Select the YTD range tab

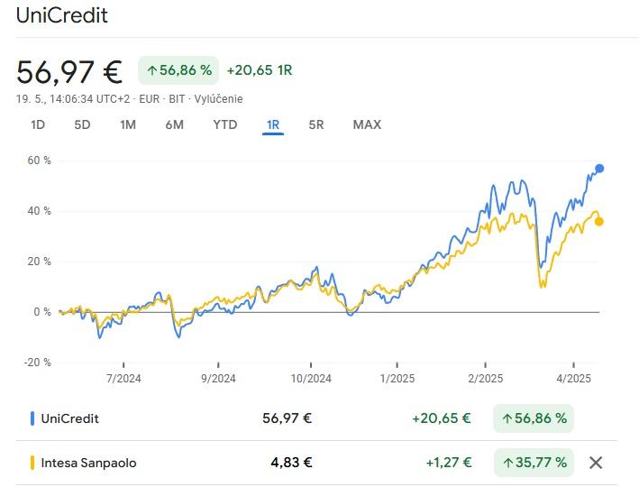pos(225,124)
